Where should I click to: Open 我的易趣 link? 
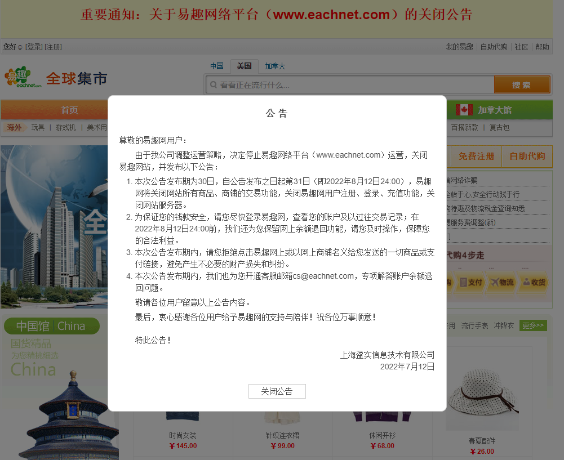tap(459, 47)
